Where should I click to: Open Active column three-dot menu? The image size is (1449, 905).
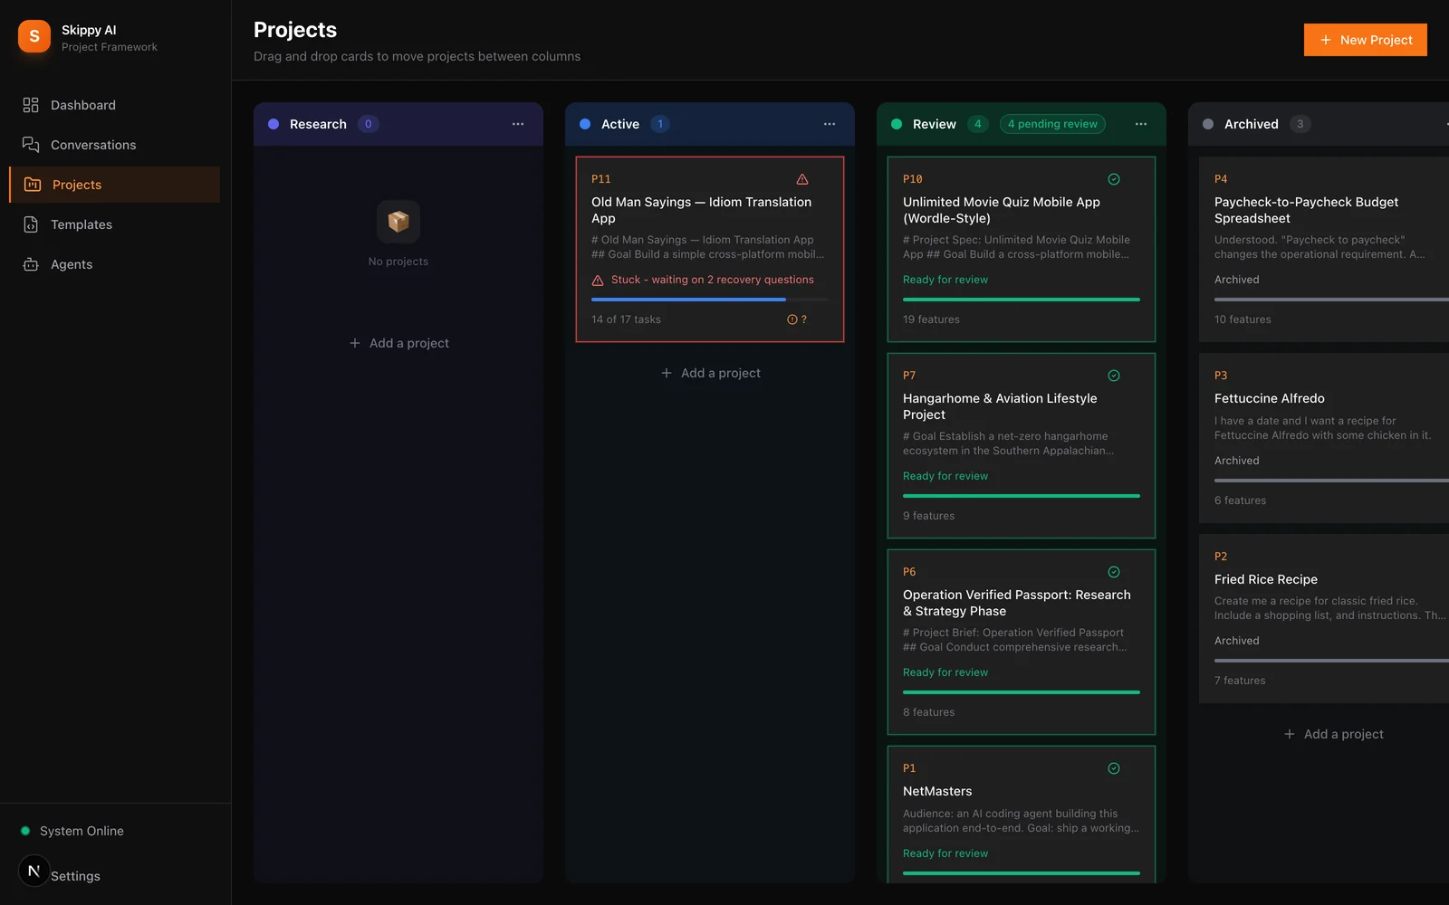click(x=830, y=124)
